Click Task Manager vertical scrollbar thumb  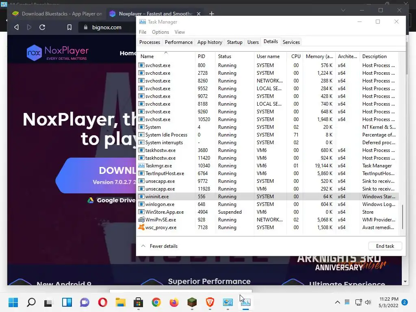click(x=403, y=217)
